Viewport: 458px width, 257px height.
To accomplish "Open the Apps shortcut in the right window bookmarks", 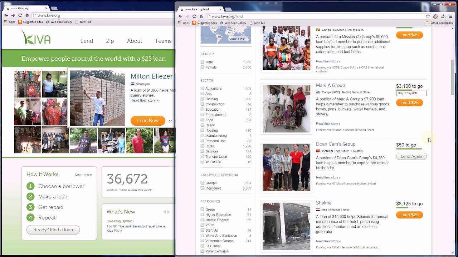I will [x=184, y=23].
